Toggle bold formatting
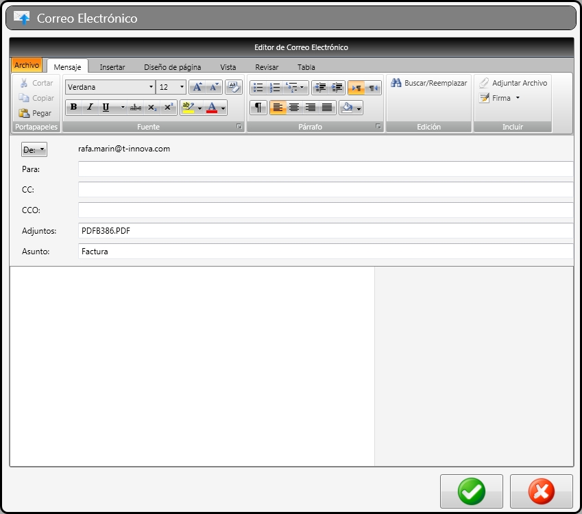The height and width of the screenshot is (514, 582). click(73, 108)
